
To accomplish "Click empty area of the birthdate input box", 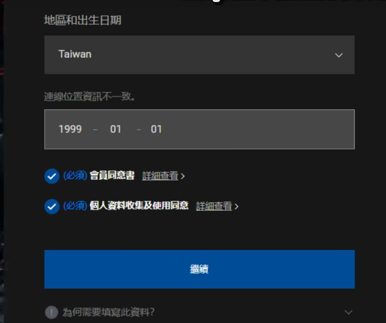I will pyautogui.click(x=259, y=129).
